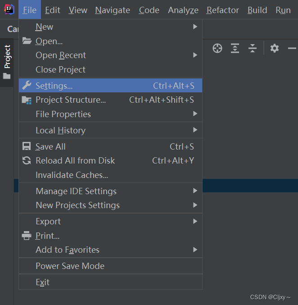This screenshot has height=305, width=298.
Task: Click the IntelliJ IDEA logo icon
Action: (x=9, y=9)
